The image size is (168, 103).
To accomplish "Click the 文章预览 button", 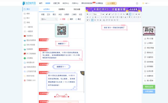I will click(149, 57).
